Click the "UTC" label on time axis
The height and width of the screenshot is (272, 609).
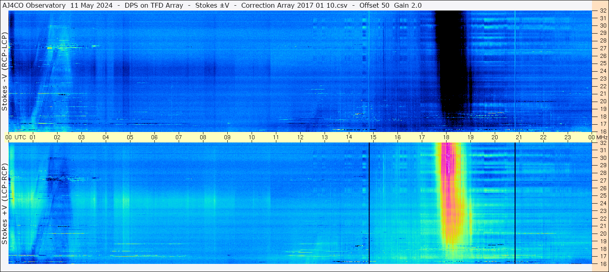click(x=20, y=138)
